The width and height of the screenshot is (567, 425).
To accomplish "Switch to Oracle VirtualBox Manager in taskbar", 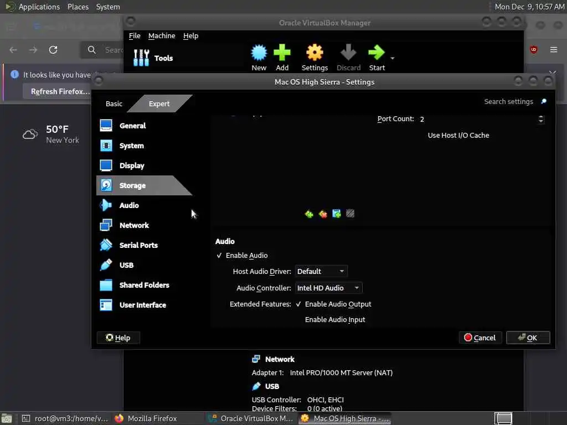I will (252, 418).
